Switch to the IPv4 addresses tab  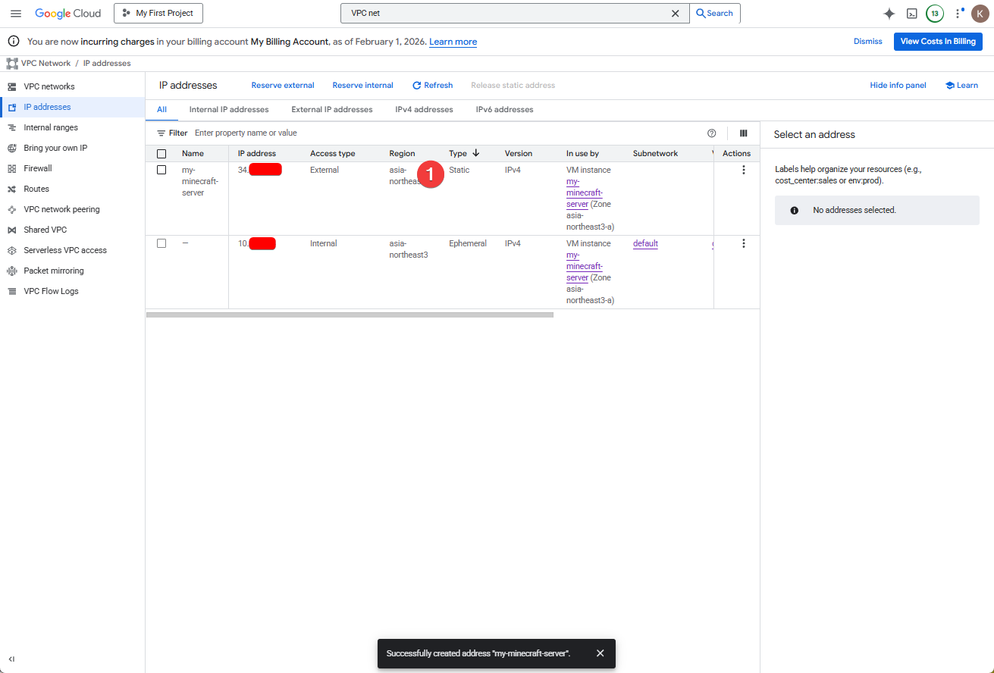tap(424, 110)
